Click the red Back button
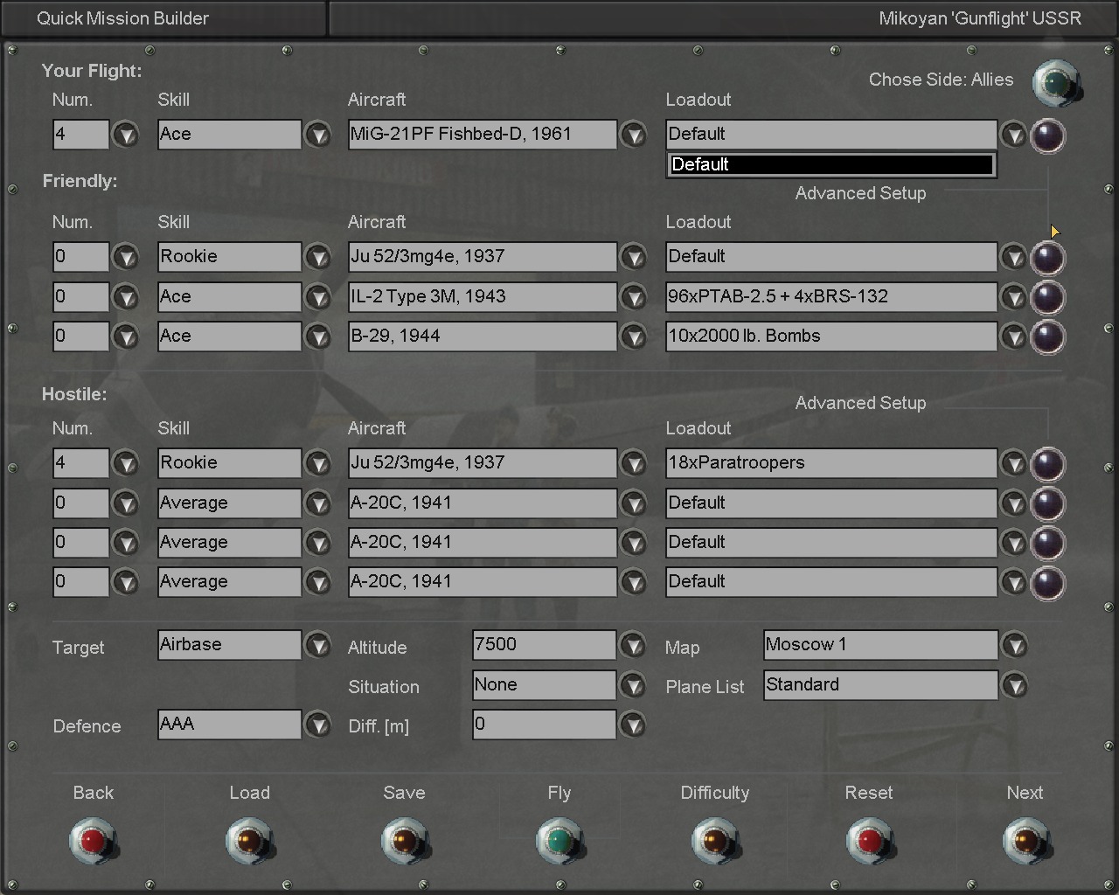The height and width of the screenshot is (895, 1119). [94, 841]
